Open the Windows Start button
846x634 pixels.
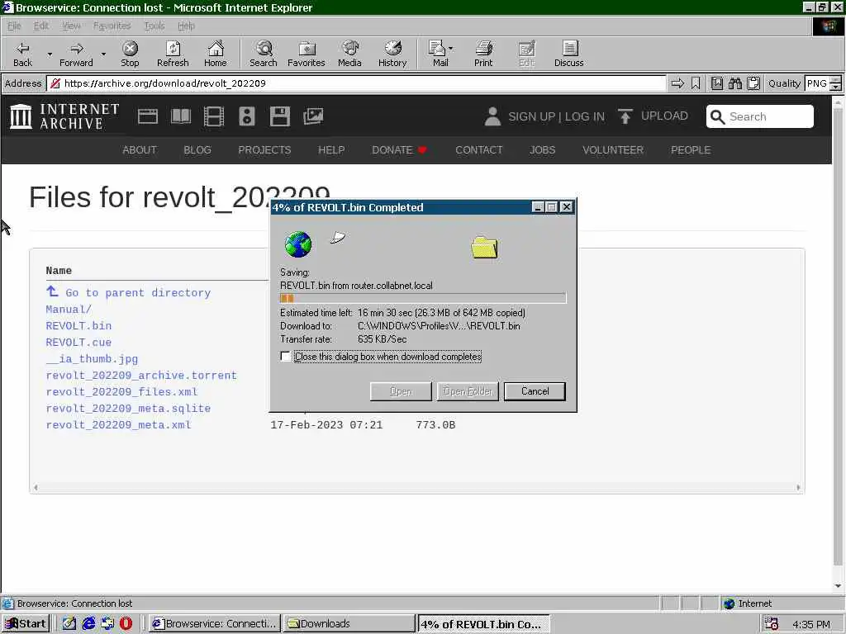coord(26,624)
